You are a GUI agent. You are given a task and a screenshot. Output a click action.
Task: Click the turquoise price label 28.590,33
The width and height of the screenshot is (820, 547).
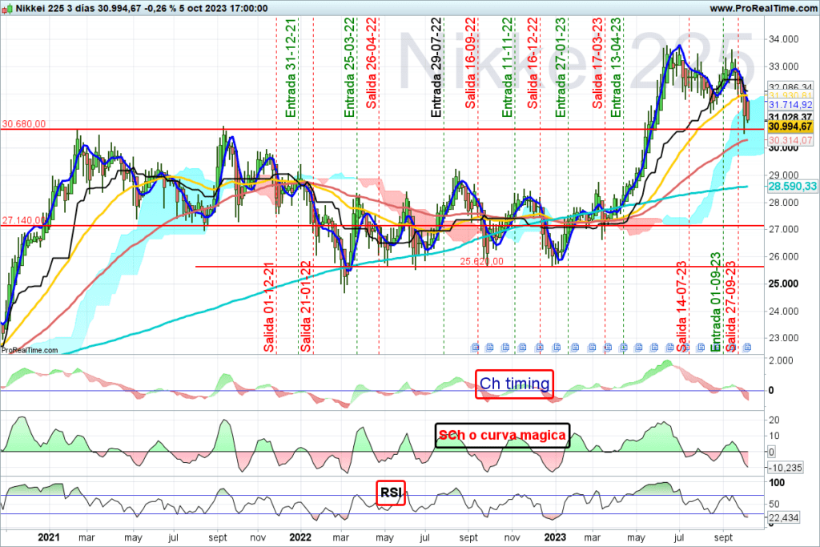click(792, 186)
